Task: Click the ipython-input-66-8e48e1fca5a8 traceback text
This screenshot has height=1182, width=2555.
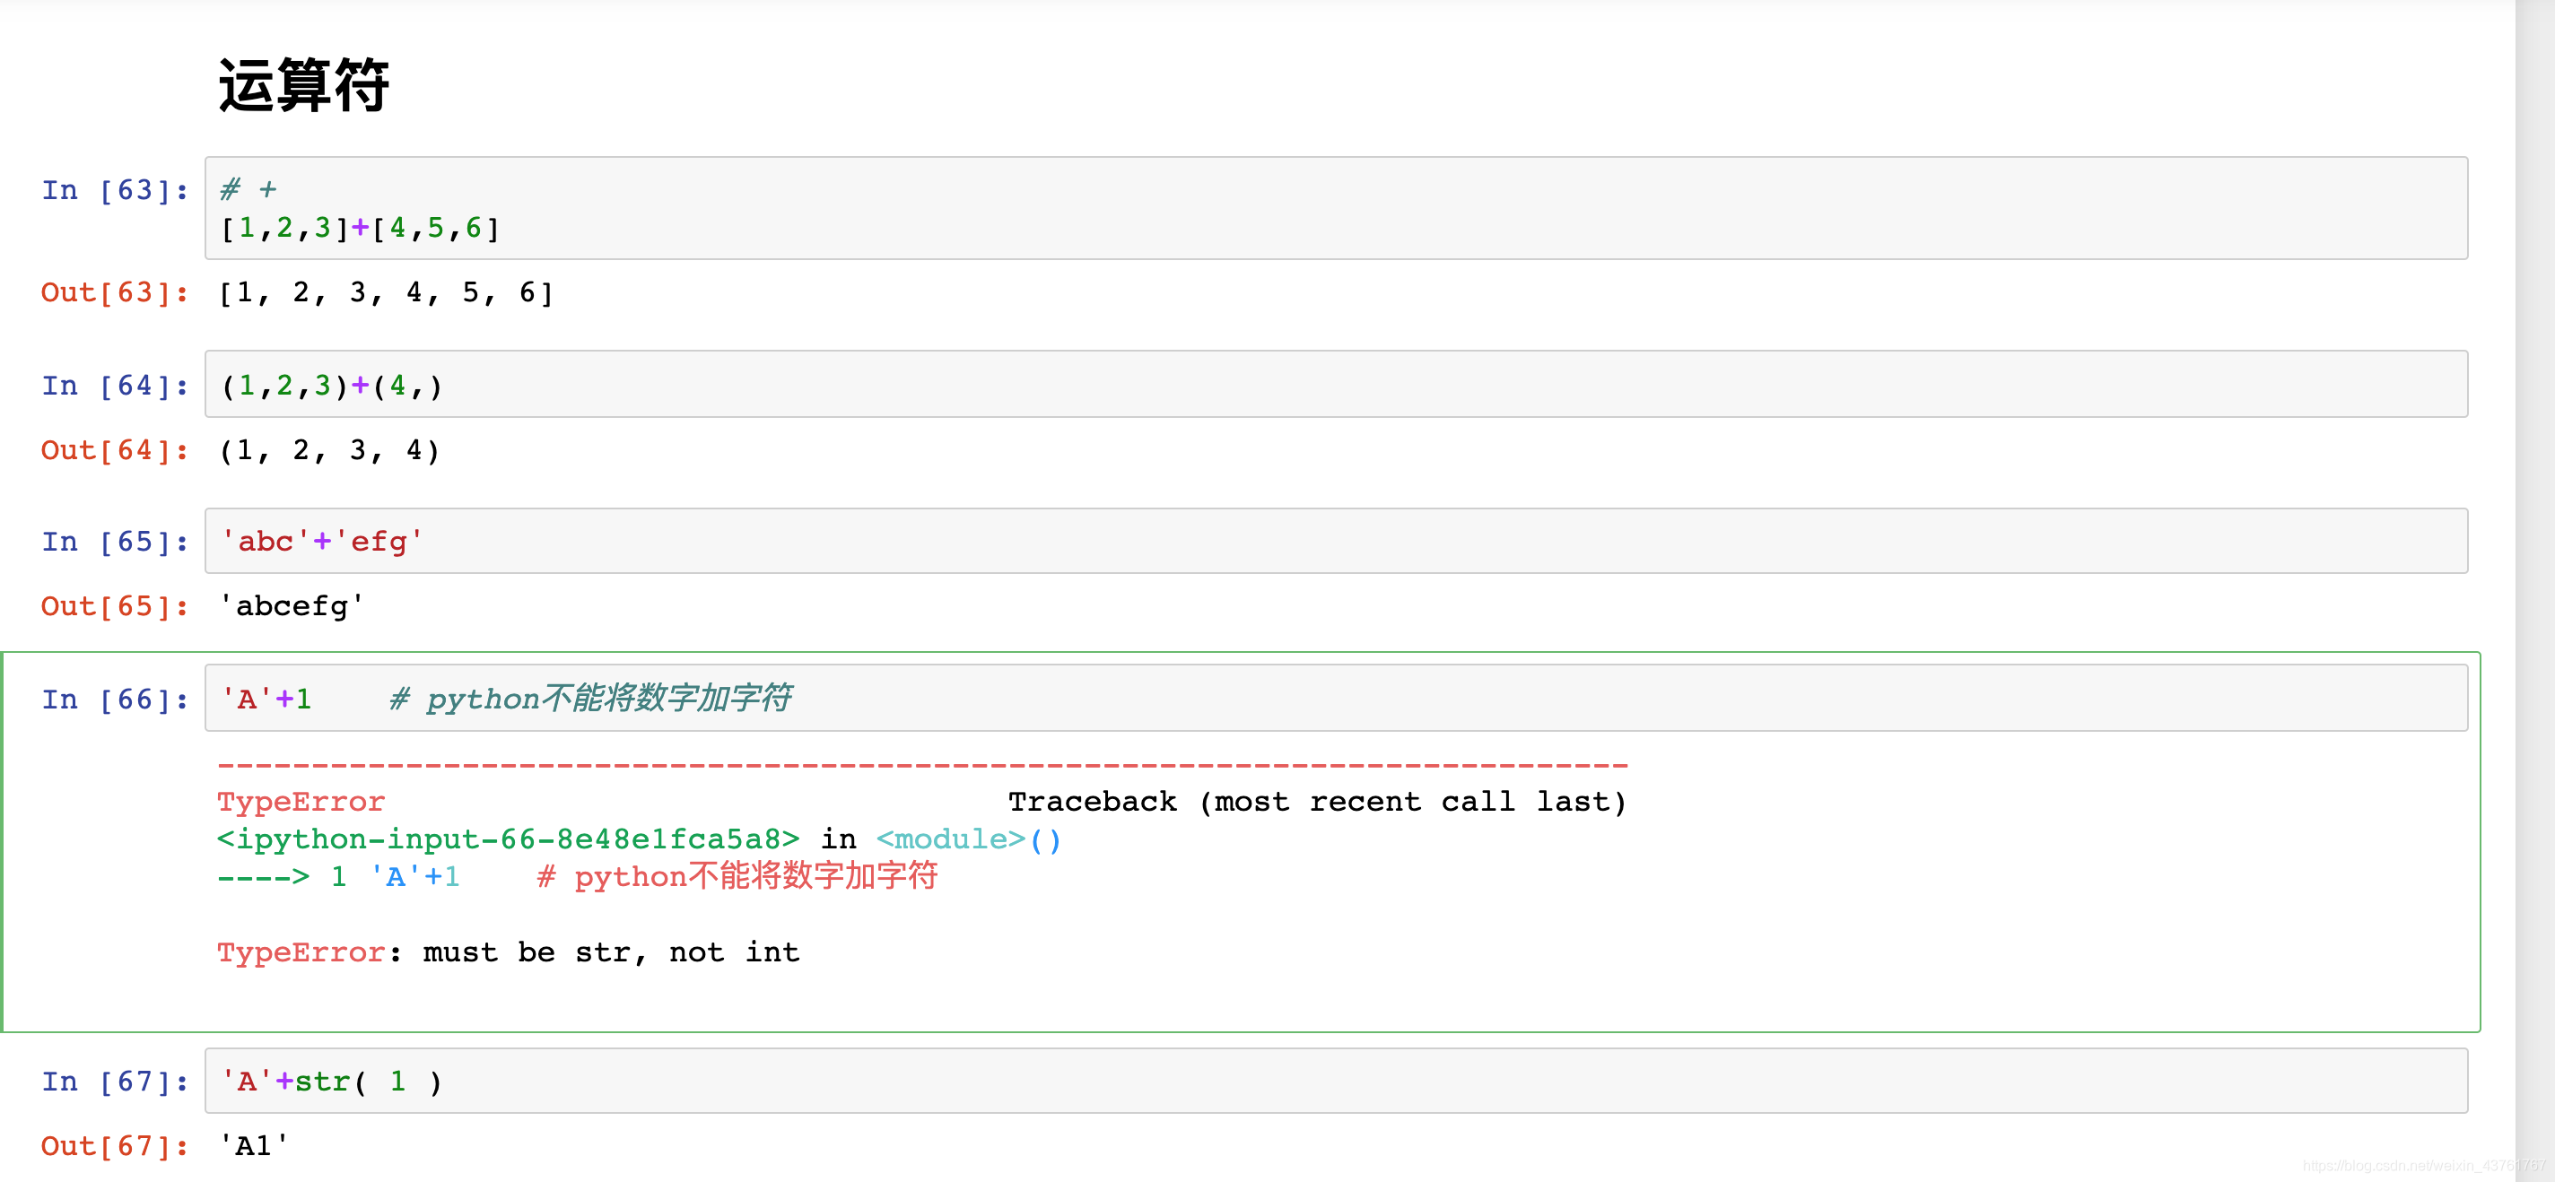Action: pyautogui.click(x=508, y=840)
